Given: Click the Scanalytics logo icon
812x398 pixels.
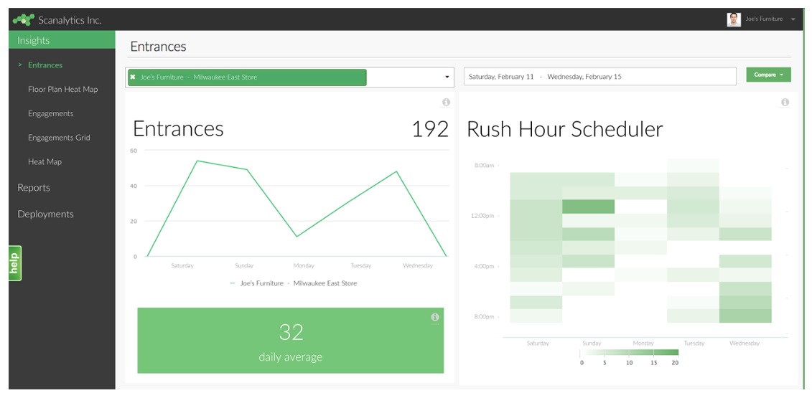Looking at the screenshot, I should (24, 19).
